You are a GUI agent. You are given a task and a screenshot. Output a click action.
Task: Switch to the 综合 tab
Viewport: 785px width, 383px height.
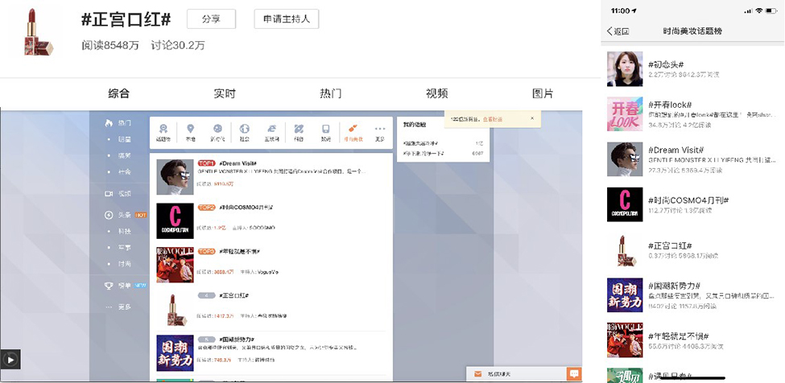tap(118, 93)
